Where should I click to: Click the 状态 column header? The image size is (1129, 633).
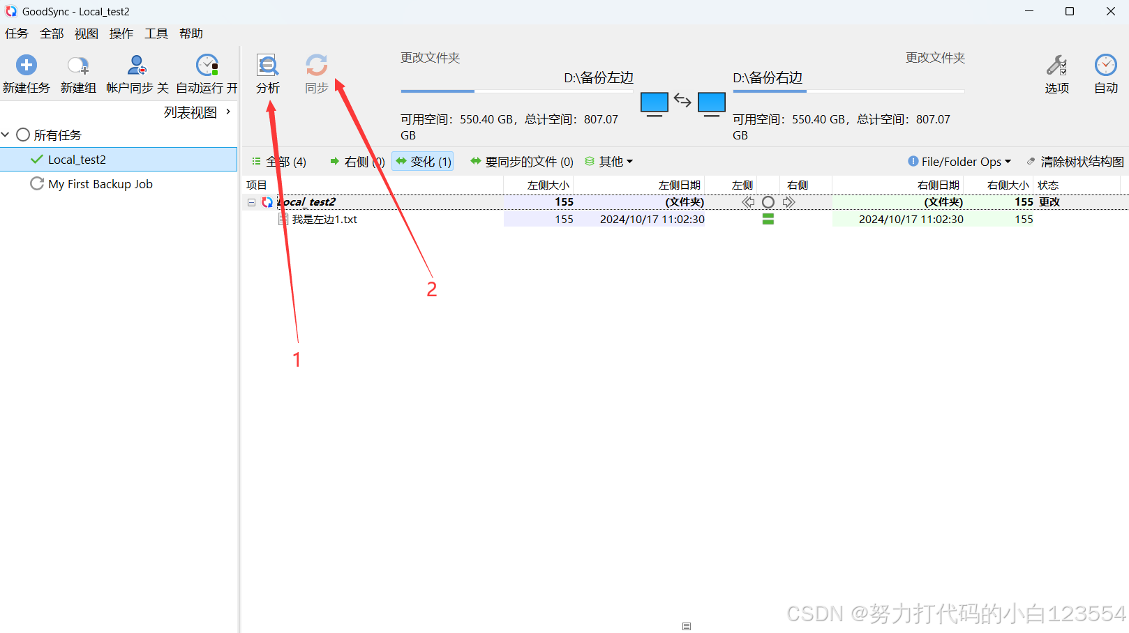point(1048,185)
